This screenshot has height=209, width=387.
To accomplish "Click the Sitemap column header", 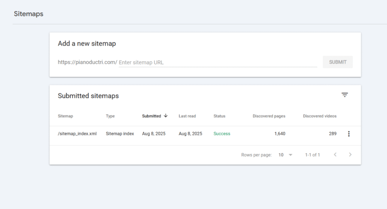I will (65, 116).
